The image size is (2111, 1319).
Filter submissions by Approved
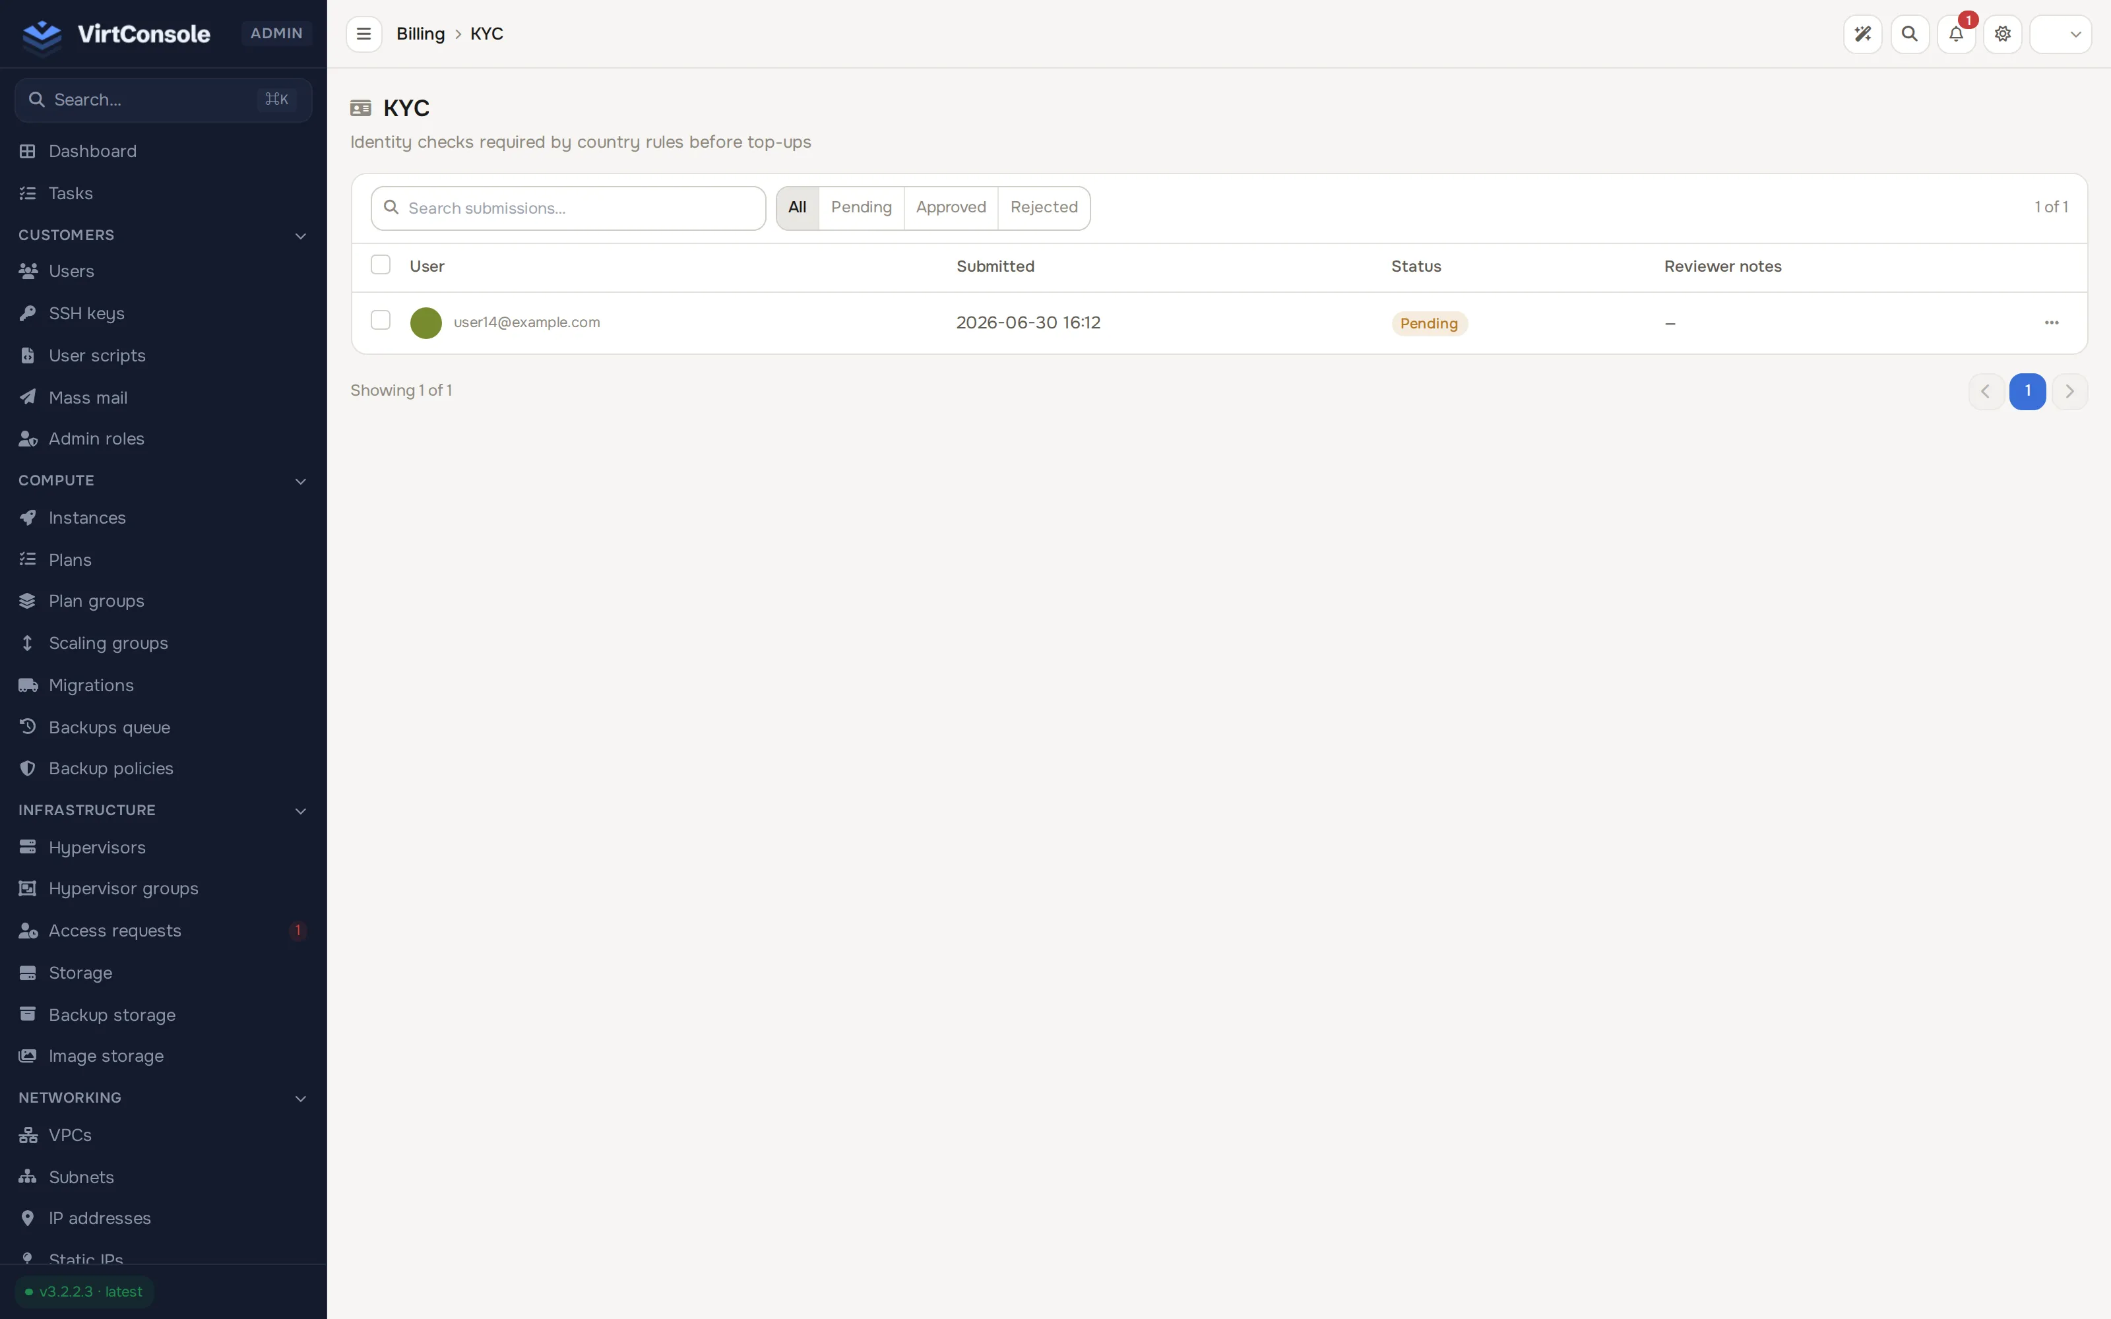[x=951, y=208]
